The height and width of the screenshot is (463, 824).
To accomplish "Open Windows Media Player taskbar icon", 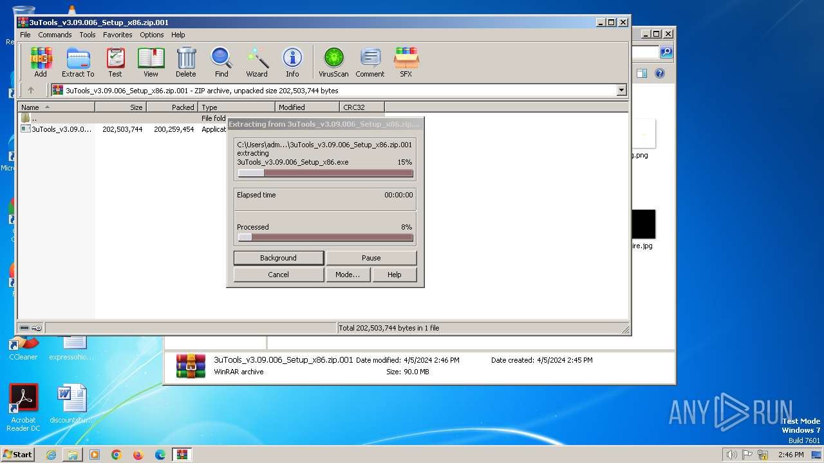I will [95, 455].
